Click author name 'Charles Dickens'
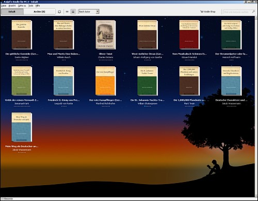258x201 pixels. [x=106, y=57]
